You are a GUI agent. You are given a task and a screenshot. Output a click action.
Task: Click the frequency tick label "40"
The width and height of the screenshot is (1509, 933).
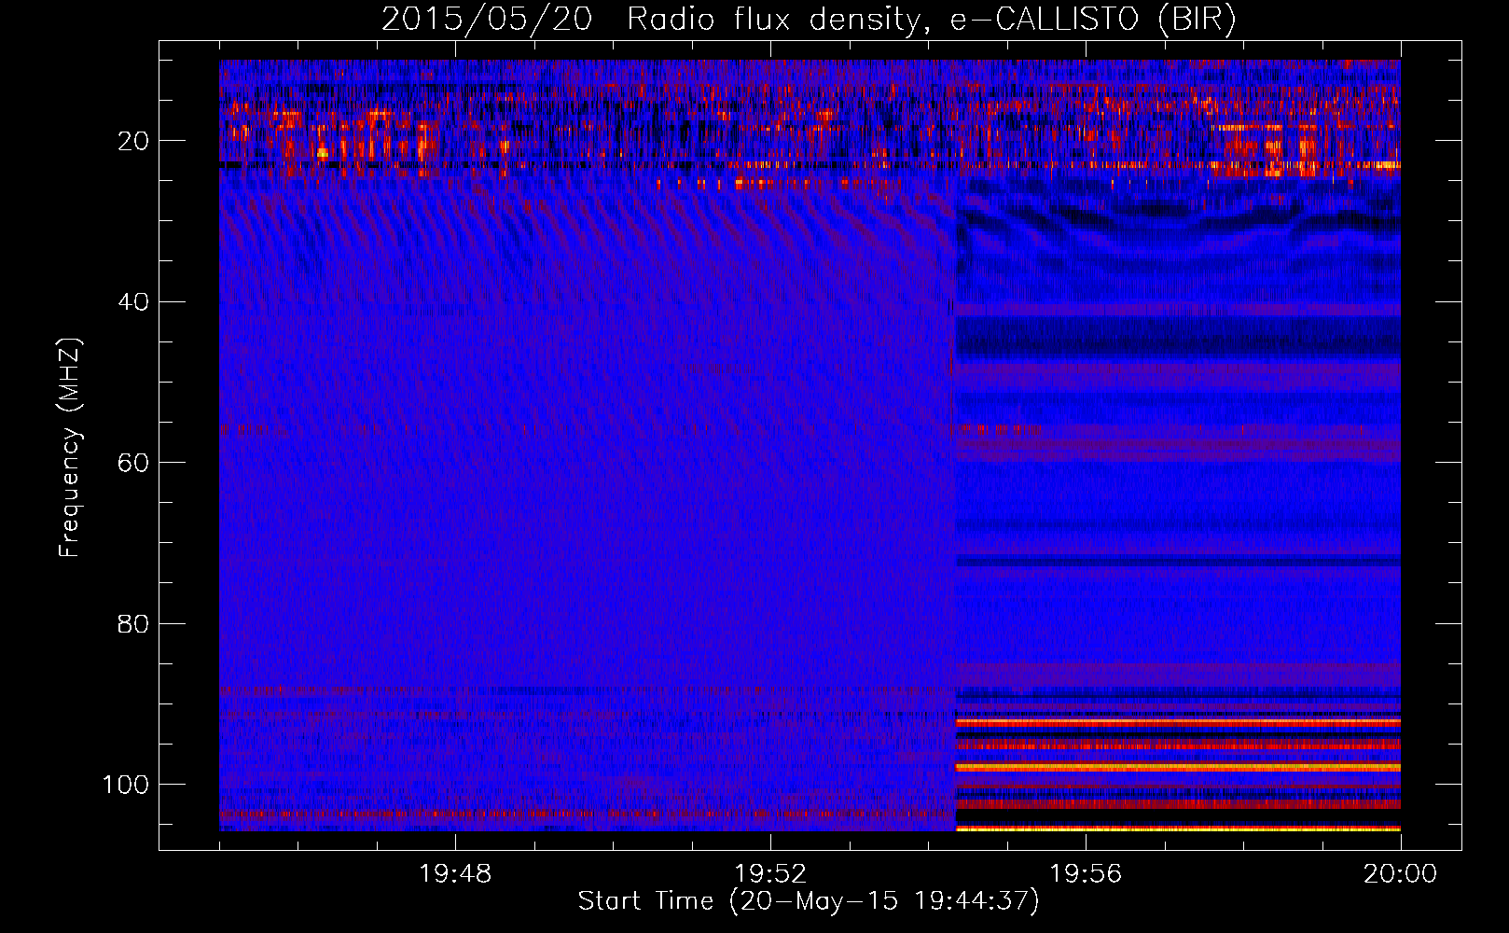[133, 301]
